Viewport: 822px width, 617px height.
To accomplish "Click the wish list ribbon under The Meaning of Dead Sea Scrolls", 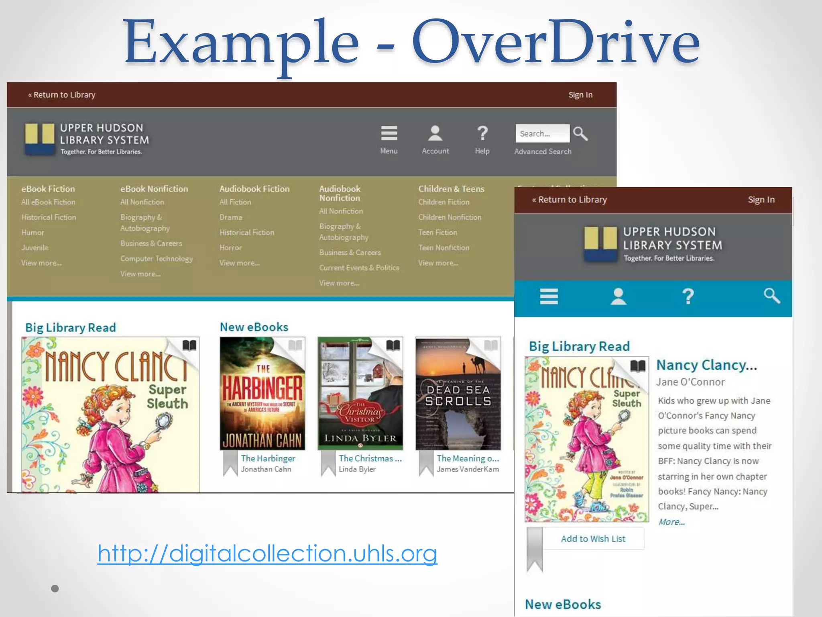I will tap(426, 463).
